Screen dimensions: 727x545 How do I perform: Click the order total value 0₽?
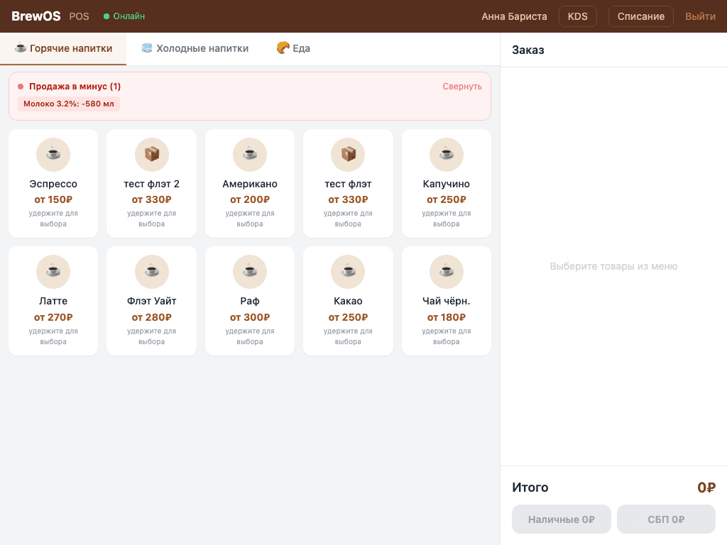(706, 487)
